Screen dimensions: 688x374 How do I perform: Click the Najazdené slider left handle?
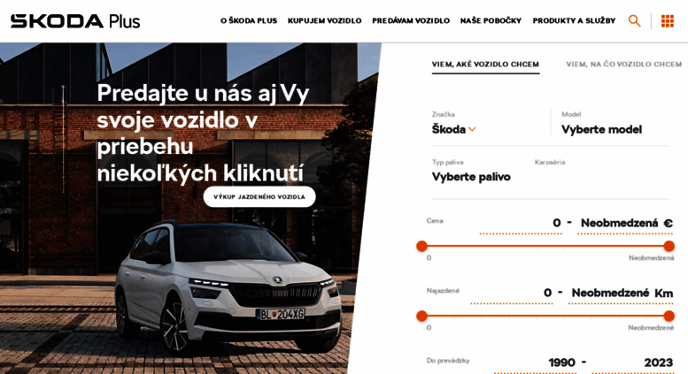421,316
